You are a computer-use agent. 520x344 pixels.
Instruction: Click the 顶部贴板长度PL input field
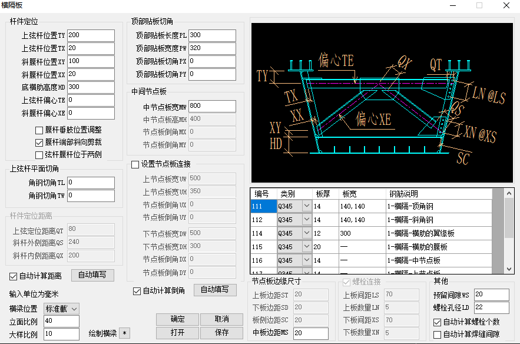coord(212,35)
